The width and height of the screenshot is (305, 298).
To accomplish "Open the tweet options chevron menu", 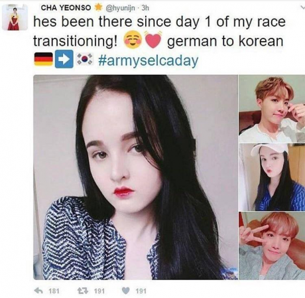I will pos(302,7).
